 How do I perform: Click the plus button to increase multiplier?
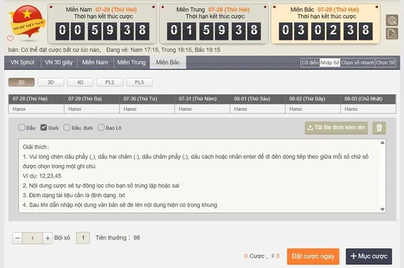(48, 238)
